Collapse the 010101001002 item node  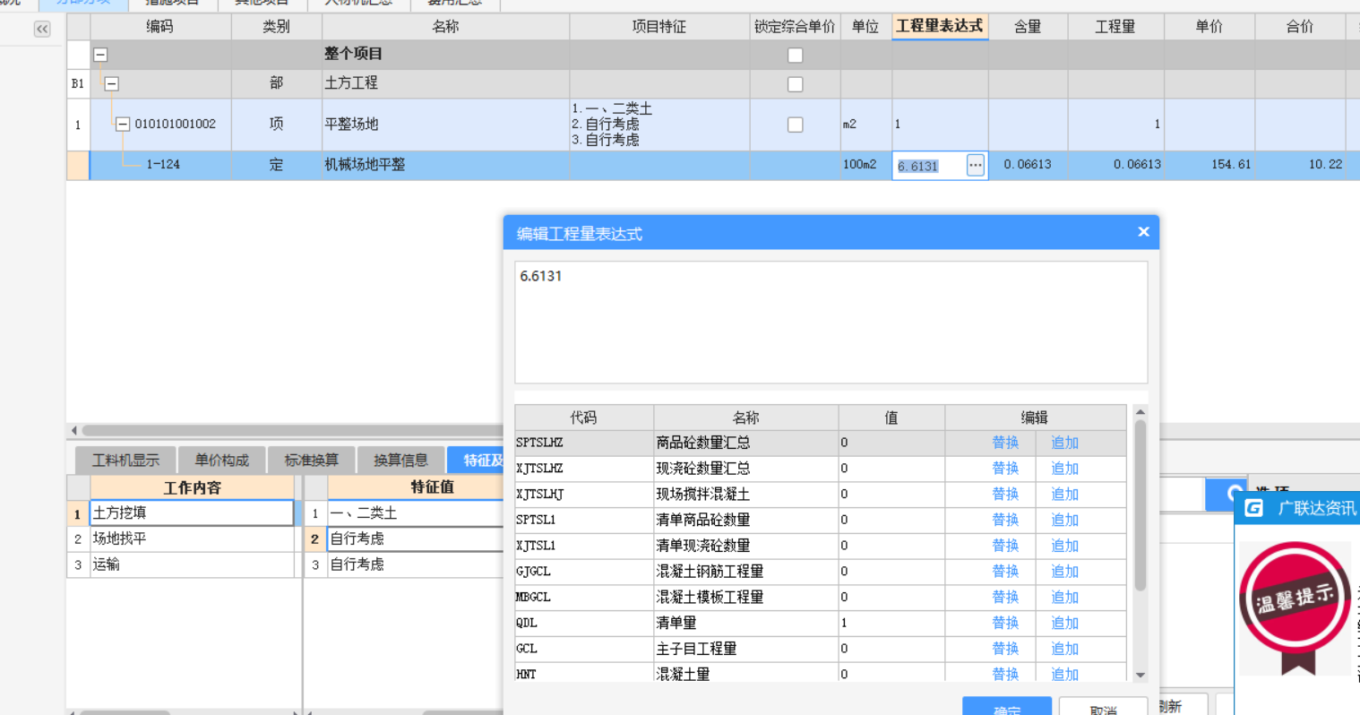coord(123,124)
